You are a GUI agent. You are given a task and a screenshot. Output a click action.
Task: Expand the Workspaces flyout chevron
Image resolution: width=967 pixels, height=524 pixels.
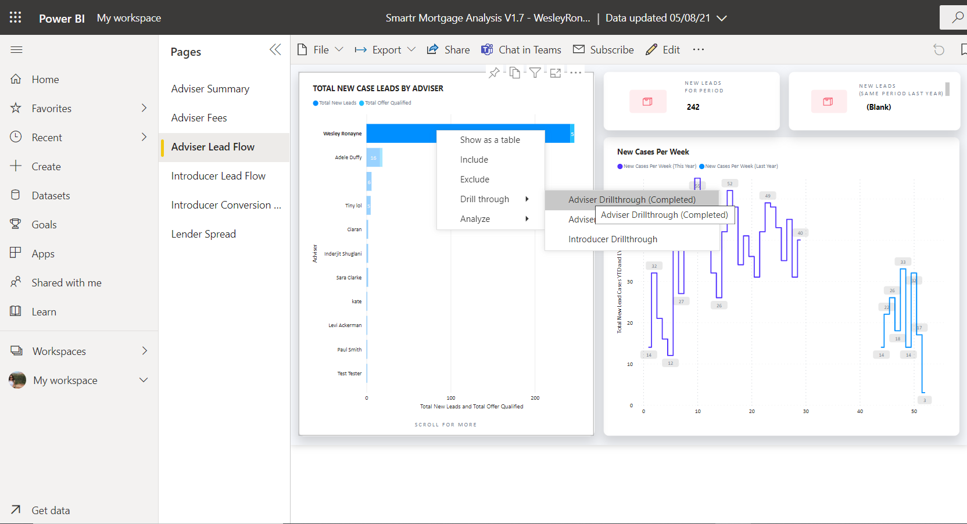coord(144,351)
